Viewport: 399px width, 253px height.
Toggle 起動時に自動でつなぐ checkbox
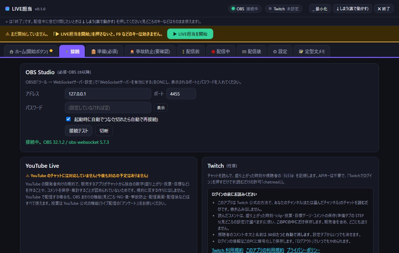pyautogui.click(x=68, y=119)
